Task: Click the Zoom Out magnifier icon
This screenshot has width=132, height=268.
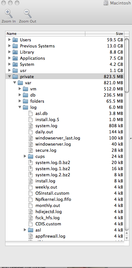Action: [28, 14]
